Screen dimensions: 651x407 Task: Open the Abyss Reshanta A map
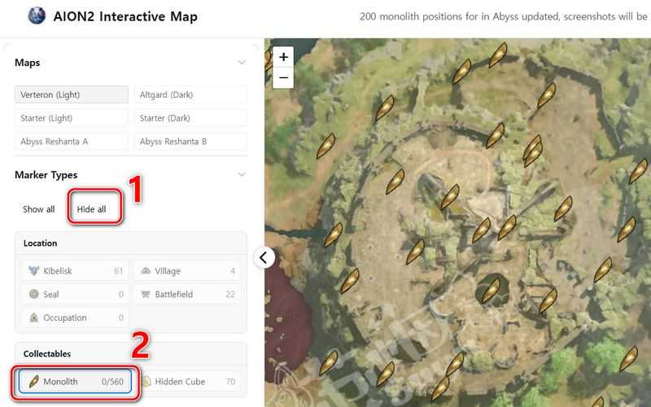(x=72, y=142)
